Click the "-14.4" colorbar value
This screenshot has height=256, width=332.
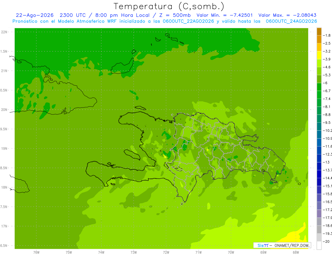point(327,178)
